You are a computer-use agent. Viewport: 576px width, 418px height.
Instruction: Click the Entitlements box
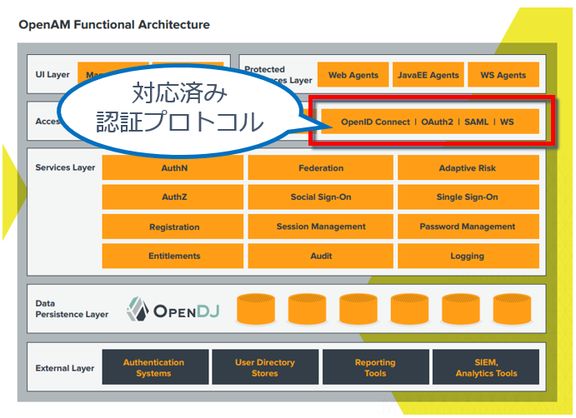(x=173, y=256)
